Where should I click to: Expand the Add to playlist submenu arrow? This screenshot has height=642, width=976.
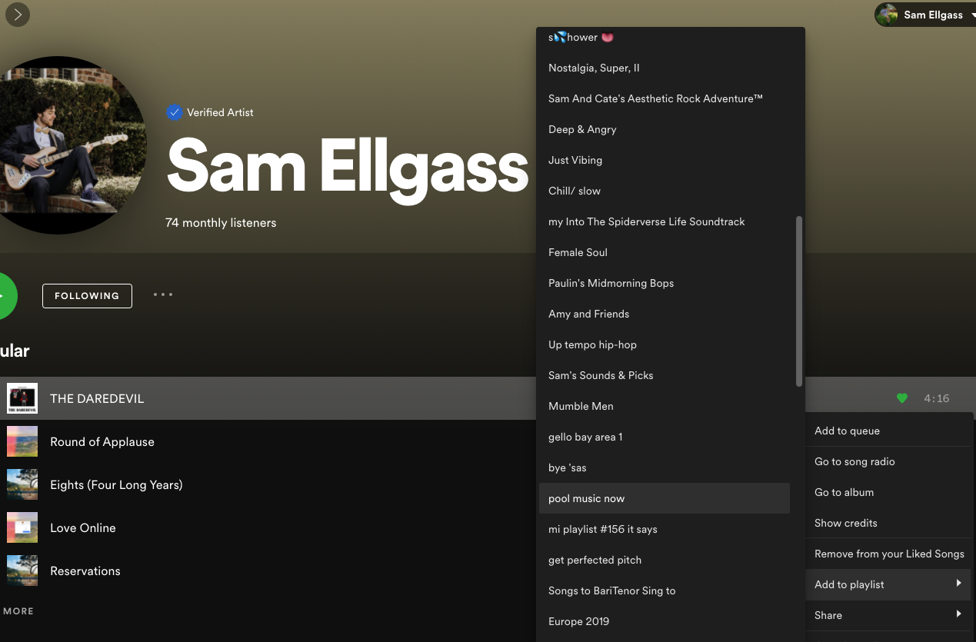click(x=959, y=584)
